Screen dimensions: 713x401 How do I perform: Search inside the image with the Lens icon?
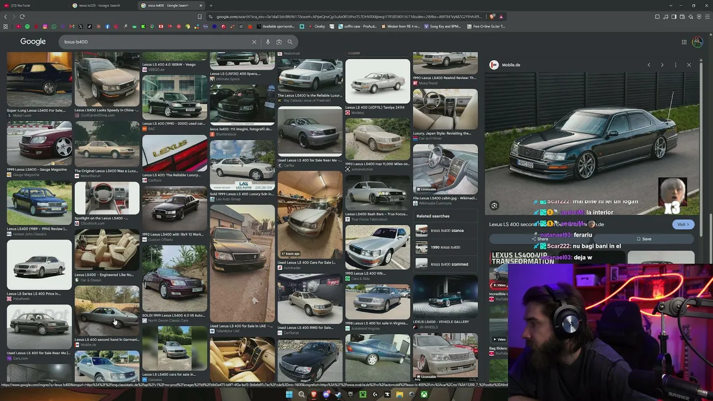(x=494, y=206)
